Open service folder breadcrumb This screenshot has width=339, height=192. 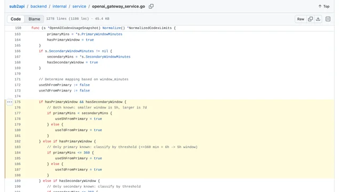click(79, 6)
